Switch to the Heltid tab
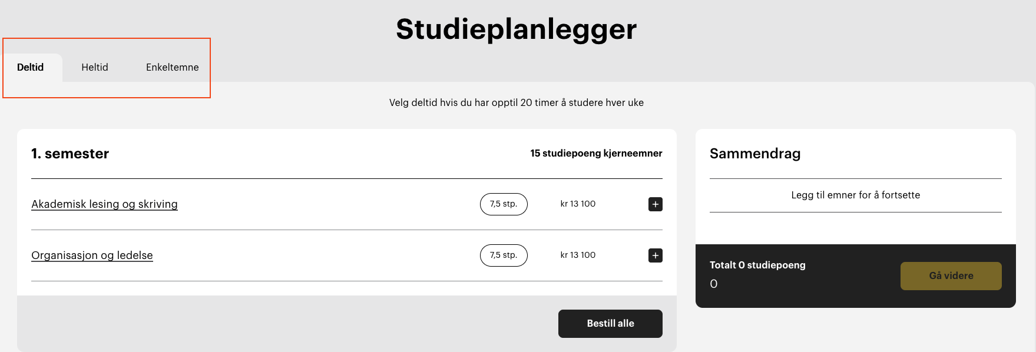1036x352 pixels. pyautogui.click(x=95, y=68)
